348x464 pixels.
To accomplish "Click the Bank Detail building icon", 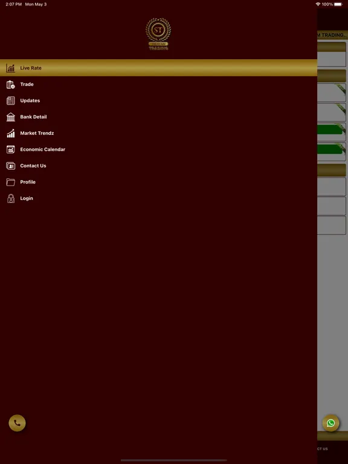I will (x=11, y=117).
